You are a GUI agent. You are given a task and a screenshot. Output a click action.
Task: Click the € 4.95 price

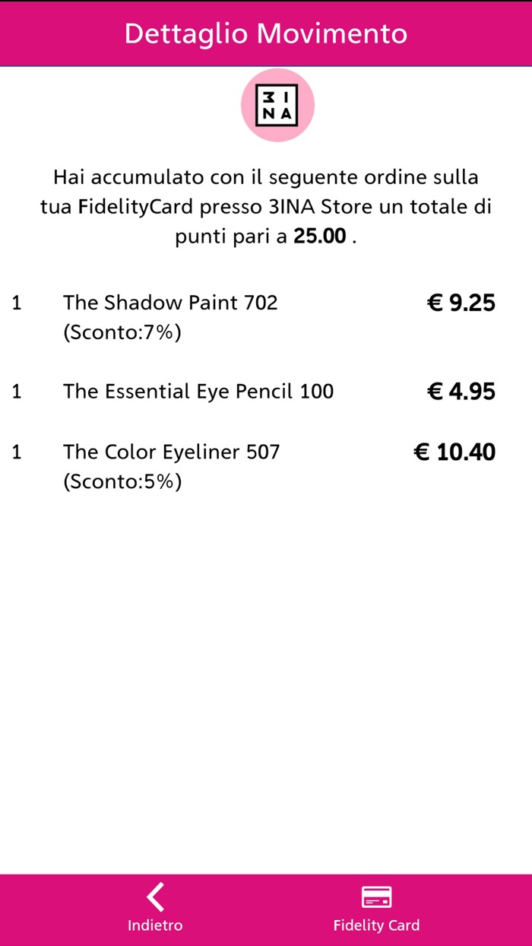461,392
